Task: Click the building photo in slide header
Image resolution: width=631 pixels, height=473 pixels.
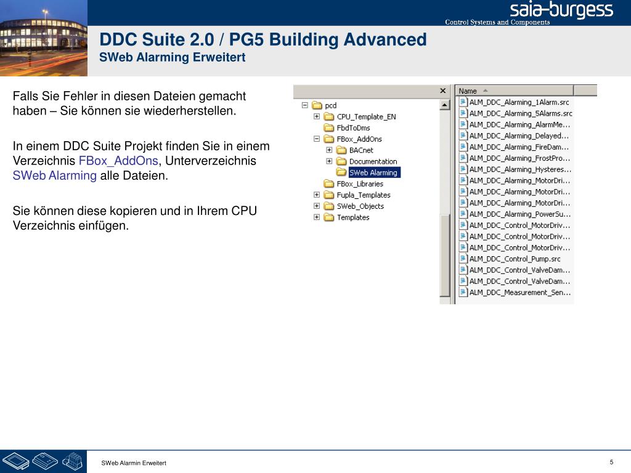Action: pos(44,38)
